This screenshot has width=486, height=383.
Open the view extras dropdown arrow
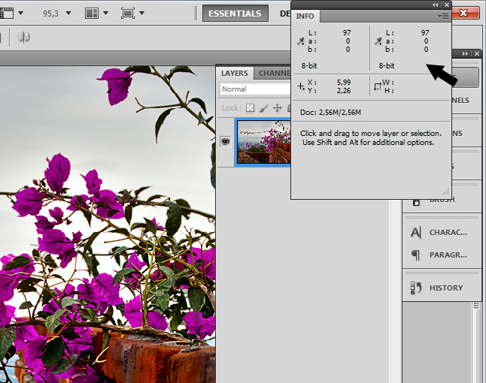(21, 14)
